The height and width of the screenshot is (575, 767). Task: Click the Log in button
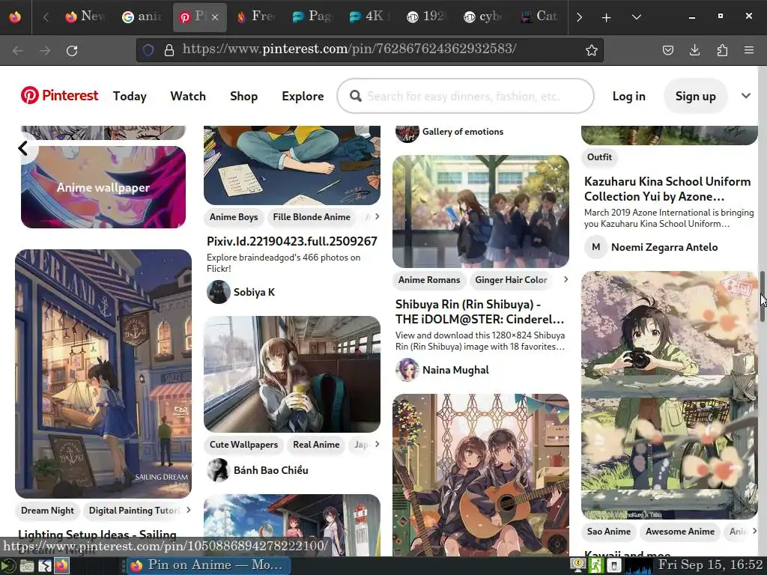(628, 96)
